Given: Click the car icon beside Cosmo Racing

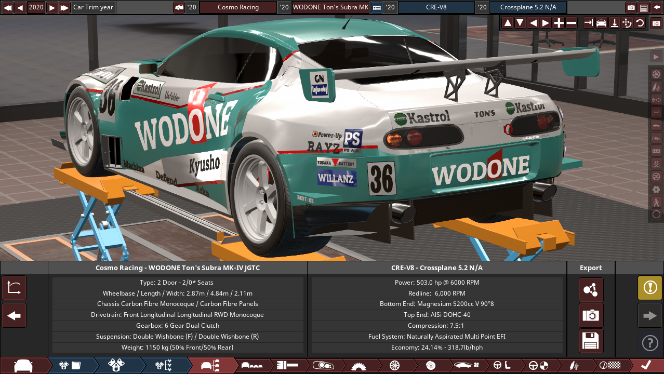Looking at the screenshot, I should pos(179,7).
